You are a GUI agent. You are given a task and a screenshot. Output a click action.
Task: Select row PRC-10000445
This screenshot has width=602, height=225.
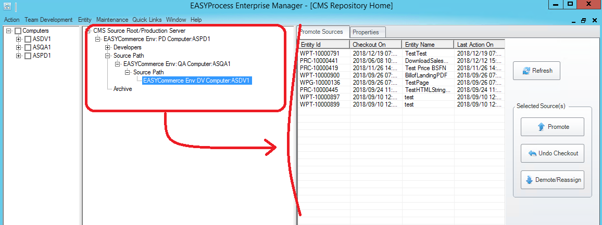401,90
